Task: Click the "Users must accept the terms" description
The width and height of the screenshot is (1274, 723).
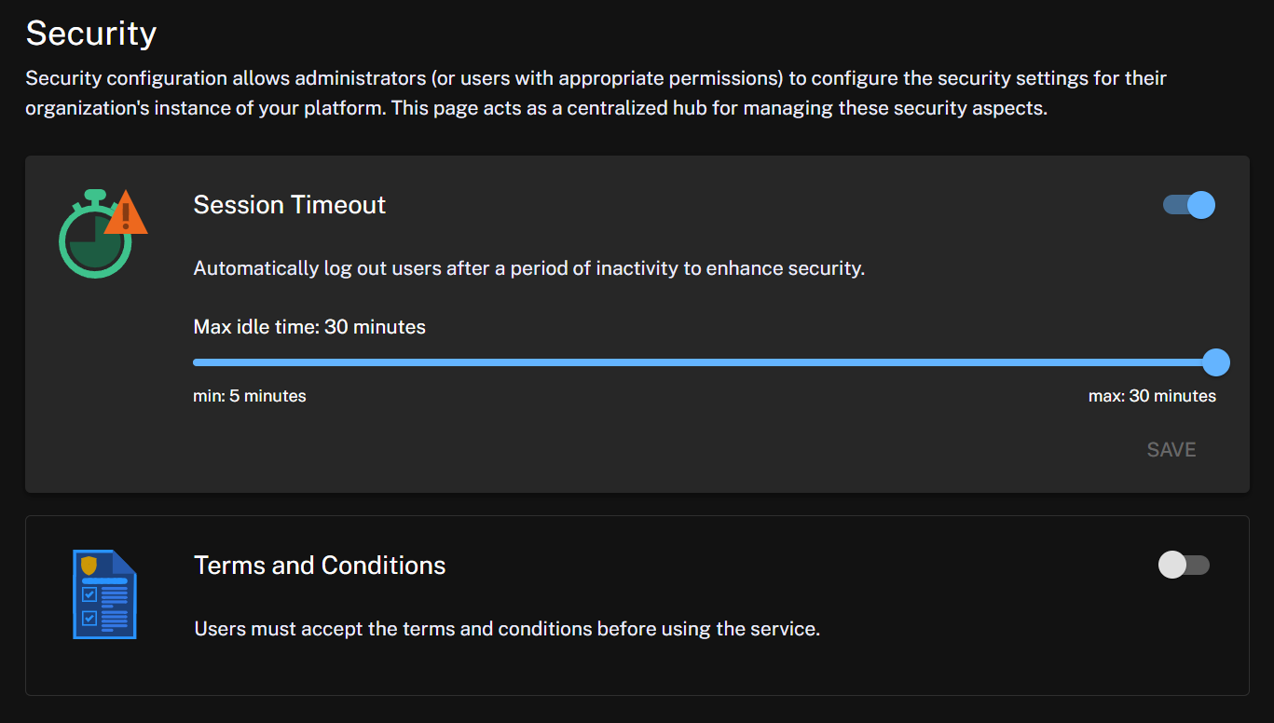Action: pos(507,629)
